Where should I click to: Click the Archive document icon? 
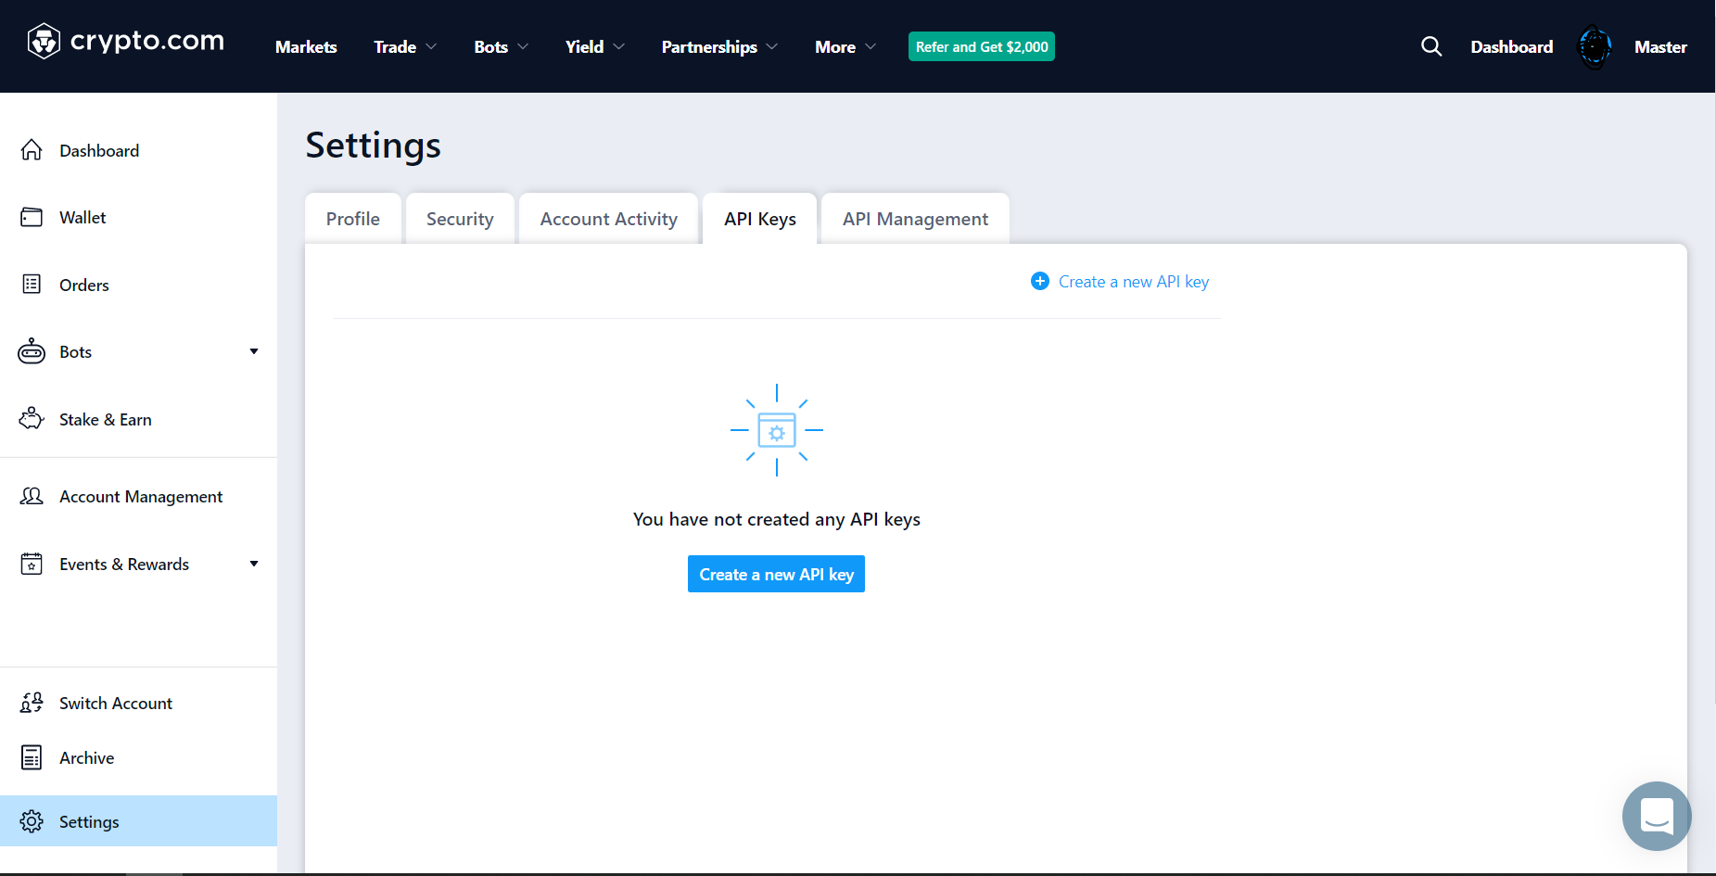click(32, 757)
